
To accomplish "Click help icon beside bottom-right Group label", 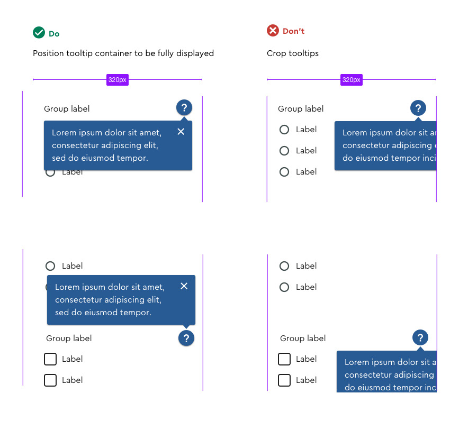I will (x=420, y=337).
